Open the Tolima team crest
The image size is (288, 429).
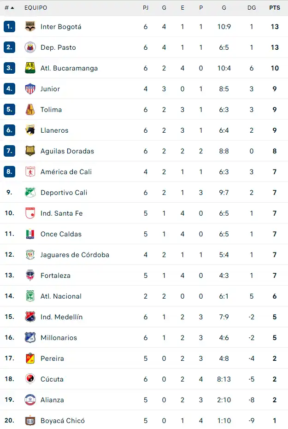30,109
